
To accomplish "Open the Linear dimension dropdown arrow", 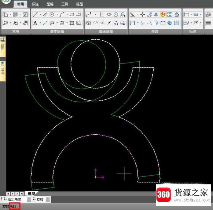I will point(191,14).
